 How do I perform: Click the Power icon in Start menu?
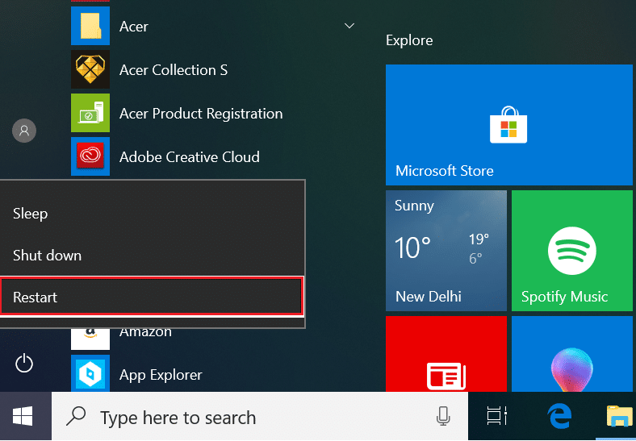pos(24,364)
